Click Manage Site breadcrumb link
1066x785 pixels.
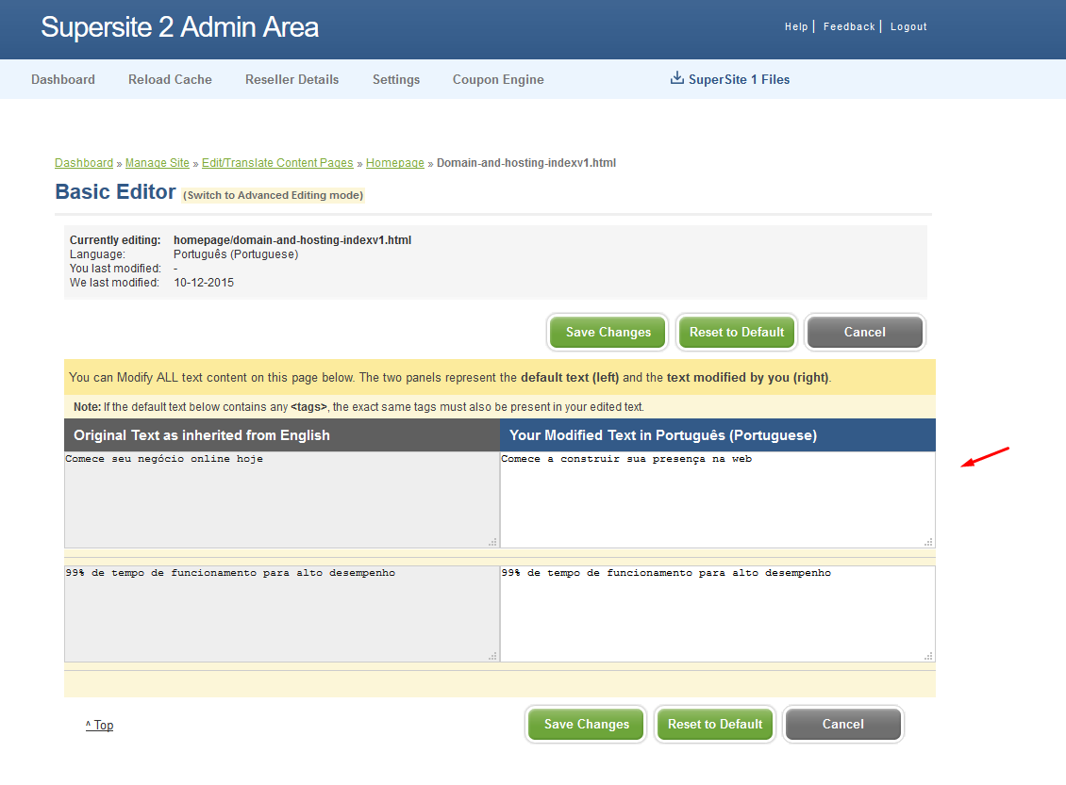point(157,163)
